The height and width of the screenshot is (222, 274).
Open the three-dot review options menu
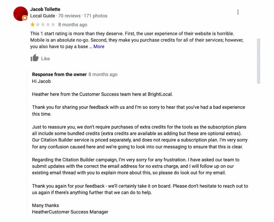pyautogui.click(x=238, y=12)
